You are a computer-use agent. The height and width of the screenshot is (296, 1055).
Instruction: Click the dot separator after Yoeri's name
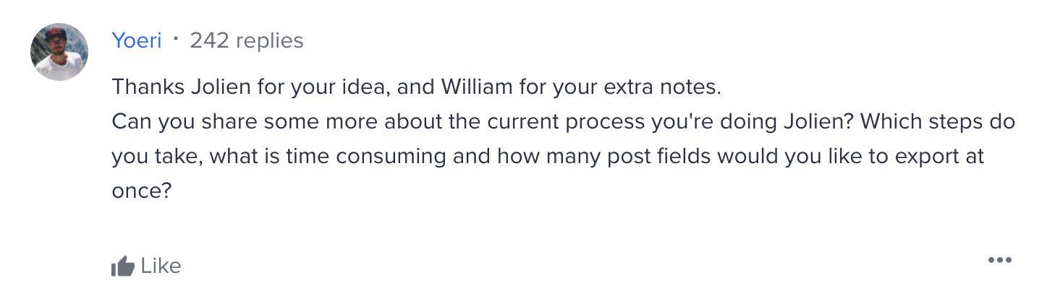click(176, 39)
